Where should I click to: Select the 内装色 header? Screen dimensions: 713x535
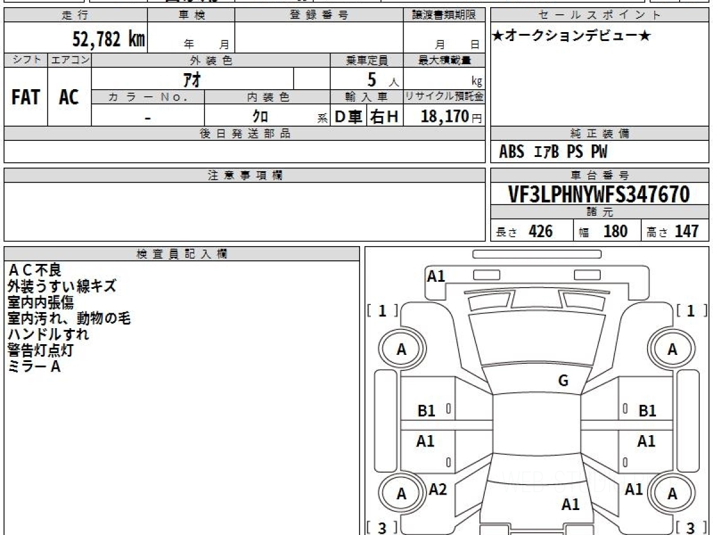[x=267, y=97]
